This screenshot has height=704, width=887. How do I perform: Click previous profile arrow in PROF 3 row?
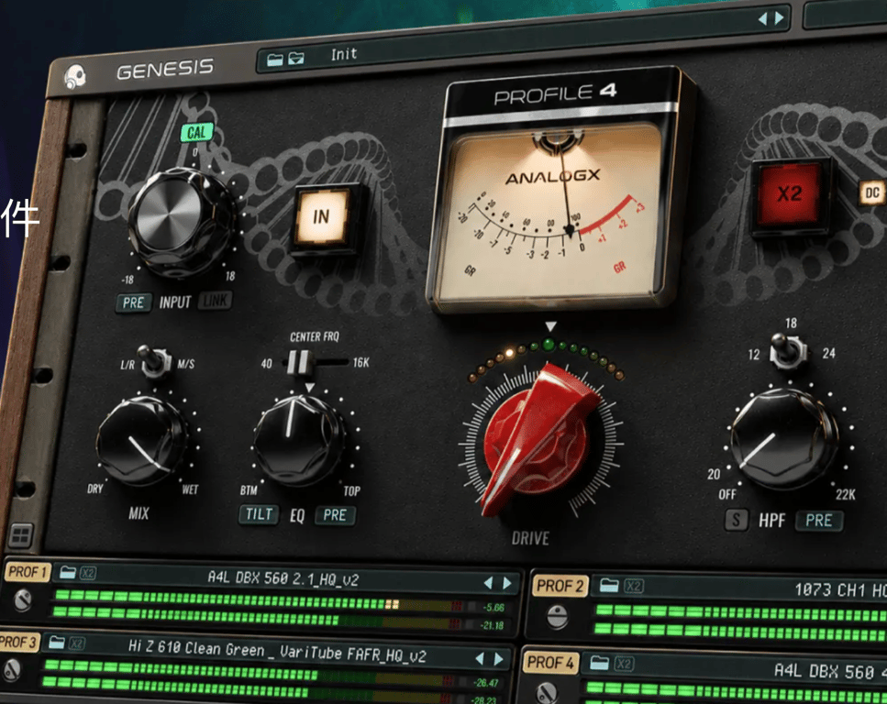(480, 658)
